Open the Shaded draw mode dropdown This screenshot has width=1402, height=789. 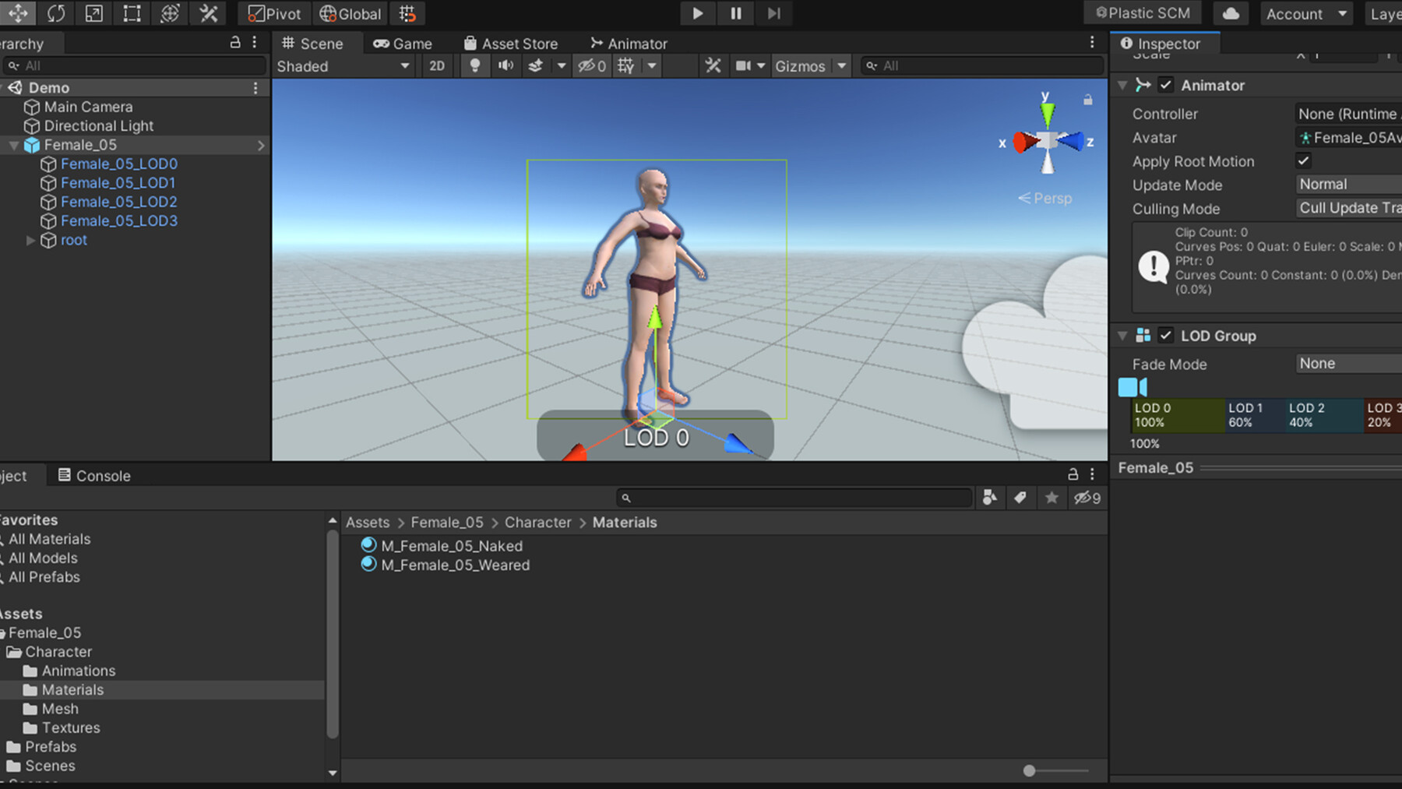[x=343, y=66]
